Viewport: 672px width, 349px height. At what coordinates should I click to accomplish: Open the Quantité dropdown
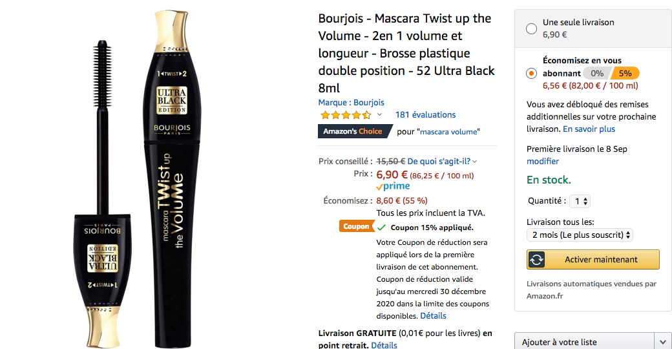click(x=582, y=201)
